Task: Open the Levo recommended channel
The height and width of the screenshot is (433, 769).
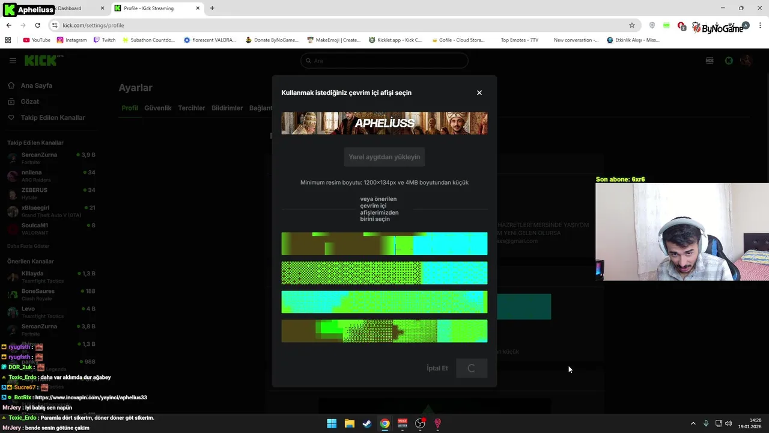Action: [51, 312]
